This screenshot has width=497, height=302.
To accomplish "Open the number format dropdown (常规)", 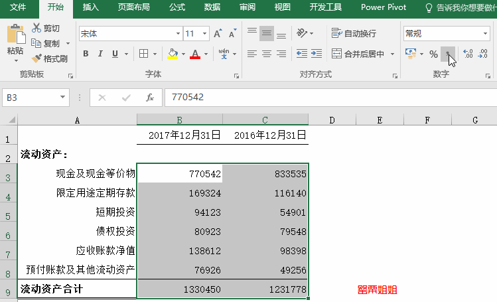I will pos(485,34).
